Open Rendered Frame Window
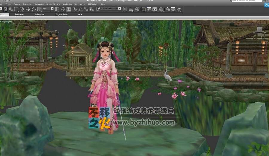 coord(173,9)
